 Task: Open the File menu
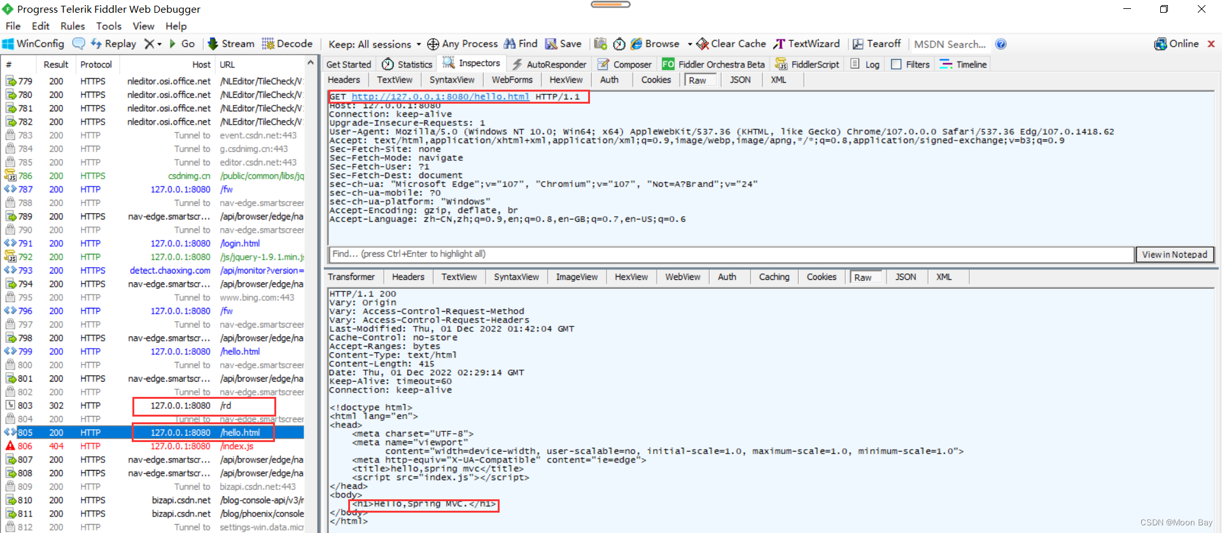click(13, 26)
